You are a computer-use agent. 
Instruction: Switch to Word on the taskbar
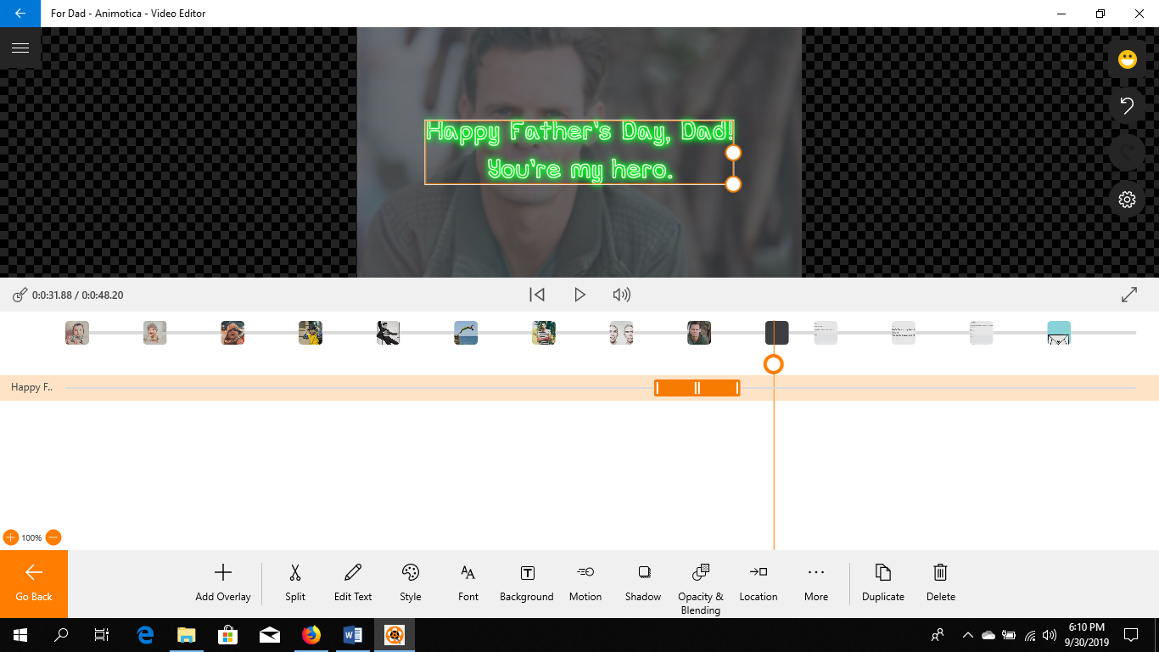[x=353, y=635]
